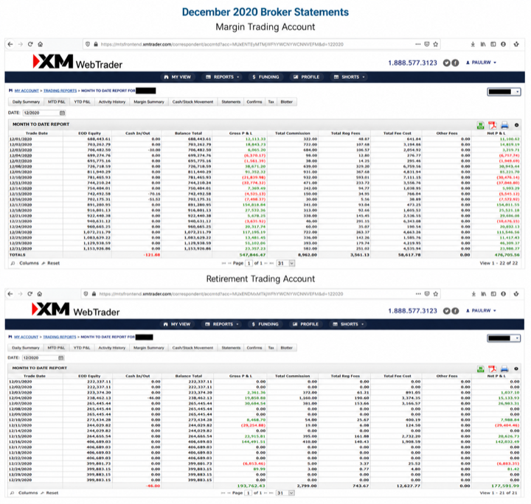Export top report to Excel icon
Screen dimensions: 531x504
(480, 125)
